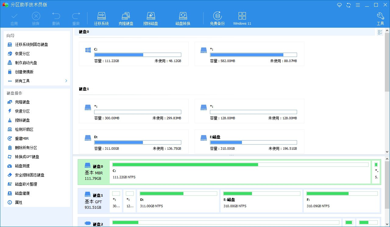Open the 克隆硬盘 tool from the top toolbar
This screenshot has height=227, width=390.
[126, 17]
